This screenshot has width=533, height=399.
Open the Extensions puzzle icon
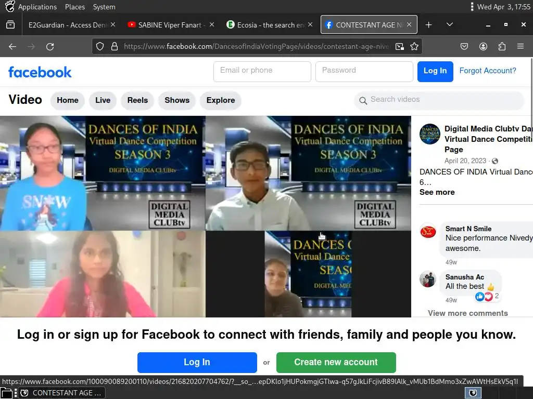pyautogui.click(x=502, y=46)
